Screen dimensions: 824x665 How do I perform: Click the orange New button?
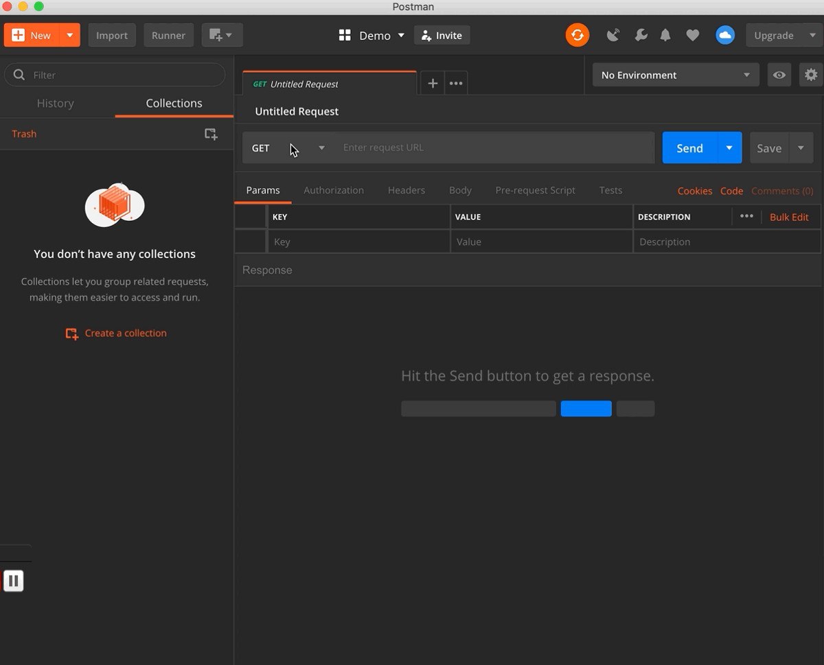click(32, 35)
